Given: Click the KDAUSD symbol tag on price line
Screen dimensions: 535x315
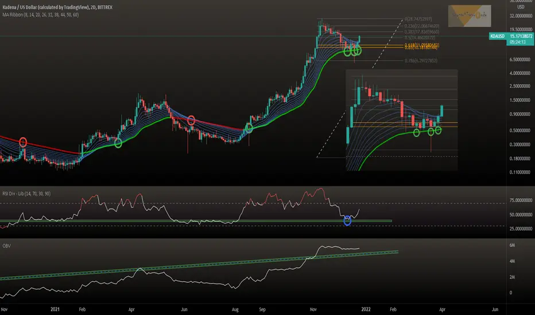Looking at the screenshot, I should pos(497,36).
